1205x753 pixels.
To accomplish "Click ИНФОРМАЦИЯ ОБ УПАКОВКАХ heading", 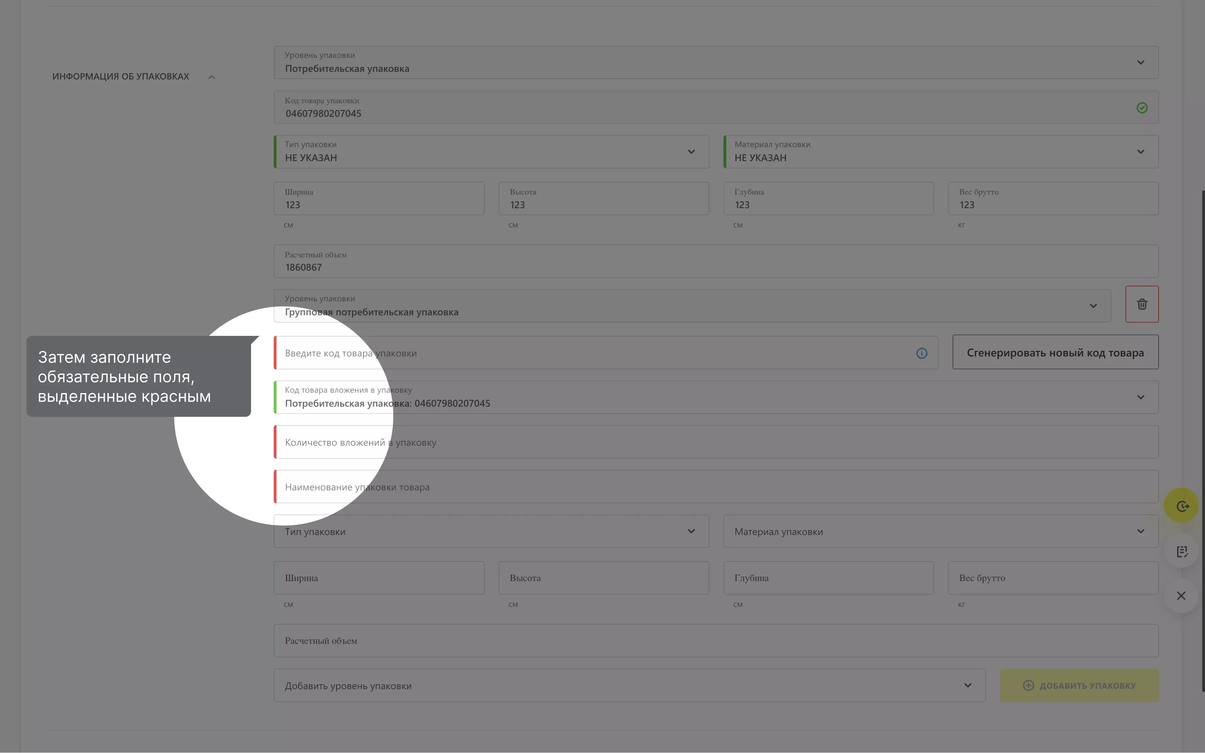I will click(120, 76).
